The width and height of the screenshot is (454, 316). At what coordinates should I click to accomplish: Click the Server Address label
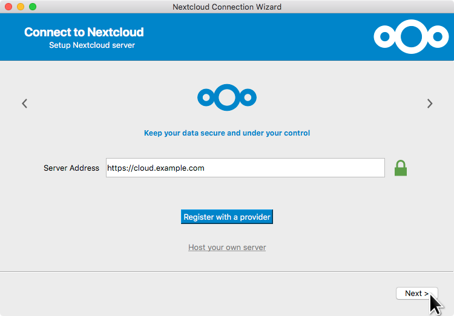point(71,168)
